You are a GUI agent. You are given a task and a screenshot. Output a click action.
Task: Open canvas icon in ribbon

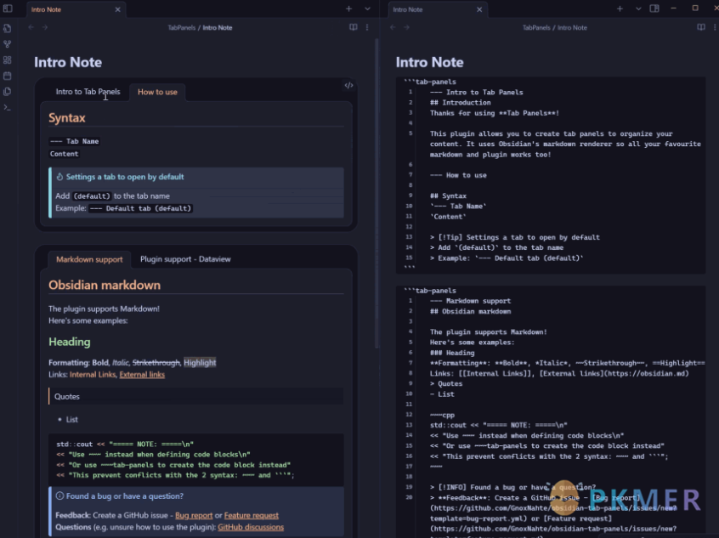[x=8, y=60]
